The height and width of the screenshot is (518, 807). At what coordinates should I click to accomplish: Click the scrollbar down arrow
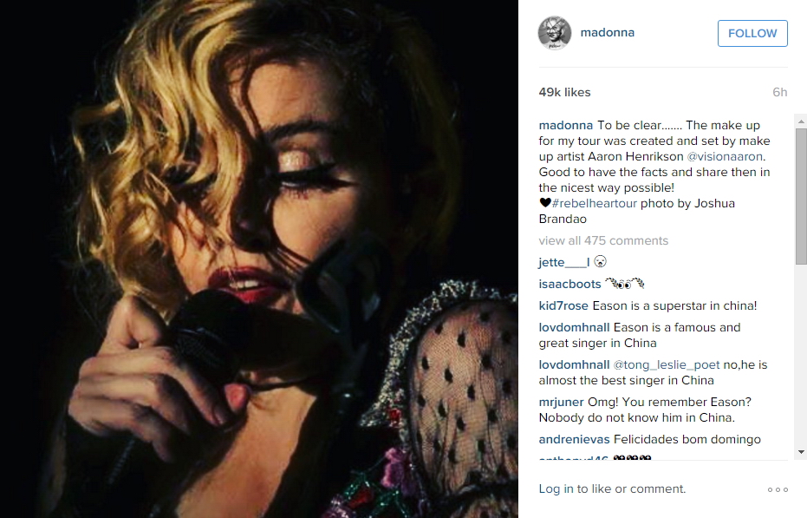pos(801,452)
